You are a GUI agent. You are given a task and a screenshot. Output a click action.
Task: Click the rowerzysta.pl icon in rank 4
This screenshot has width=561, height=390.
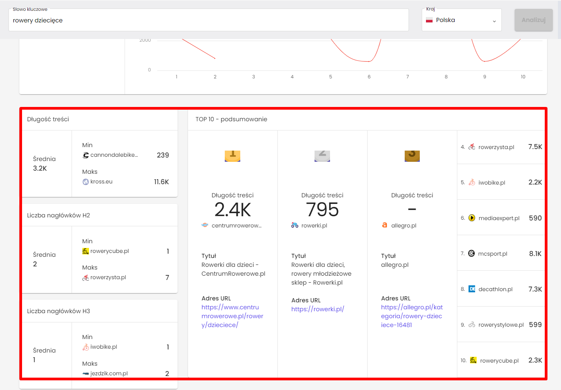pos(472,147)
